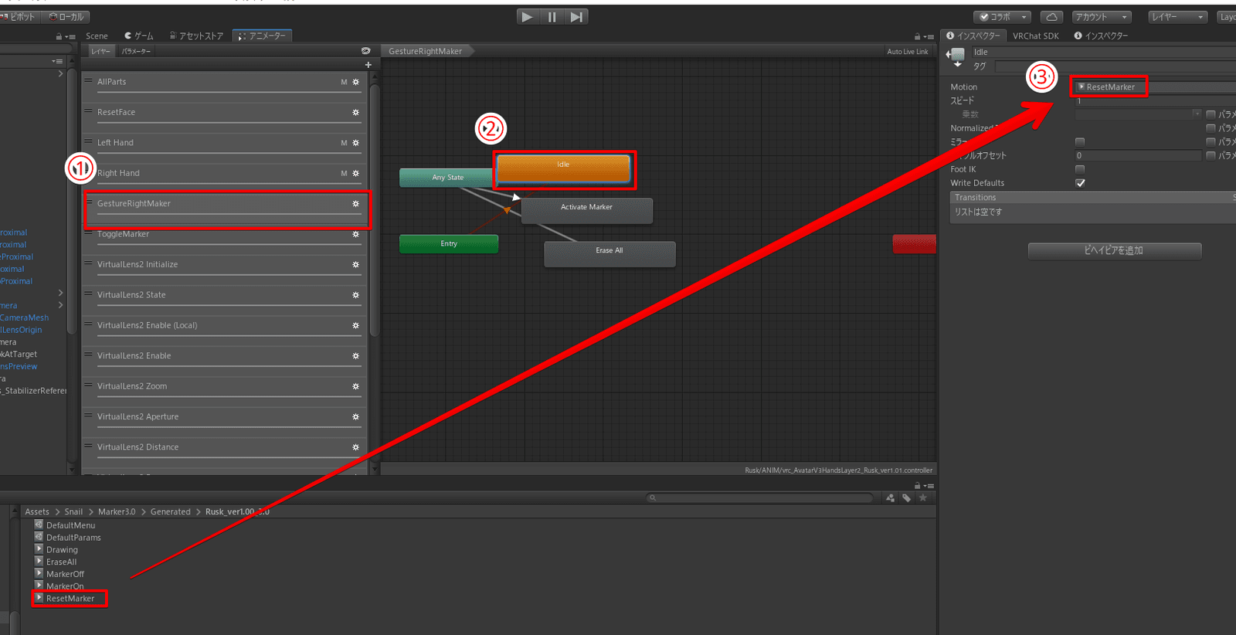
Task: Click the cloud services icon
Action: 1051,17
